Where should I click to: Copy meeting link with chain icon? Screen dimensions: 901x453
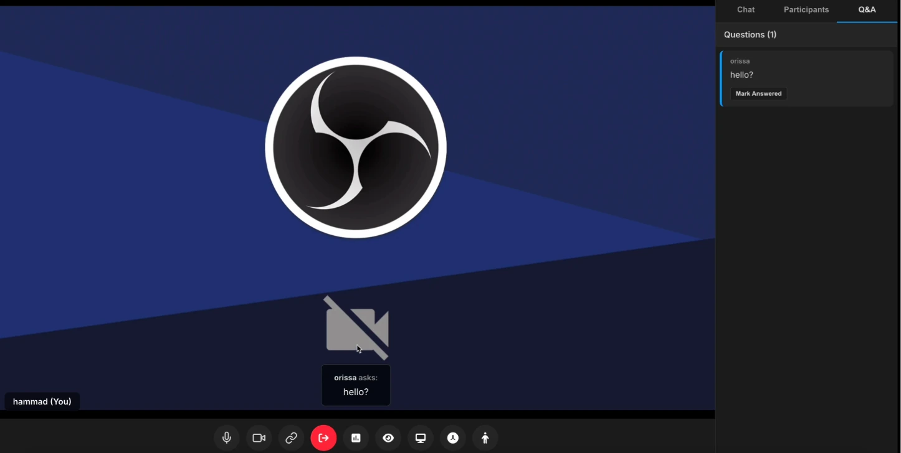click(x=292, y=438)
